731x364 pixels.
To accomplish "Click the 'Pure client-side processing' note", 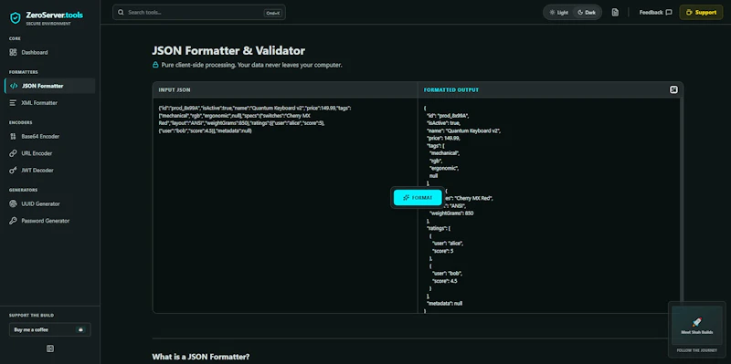I will 252,65.
